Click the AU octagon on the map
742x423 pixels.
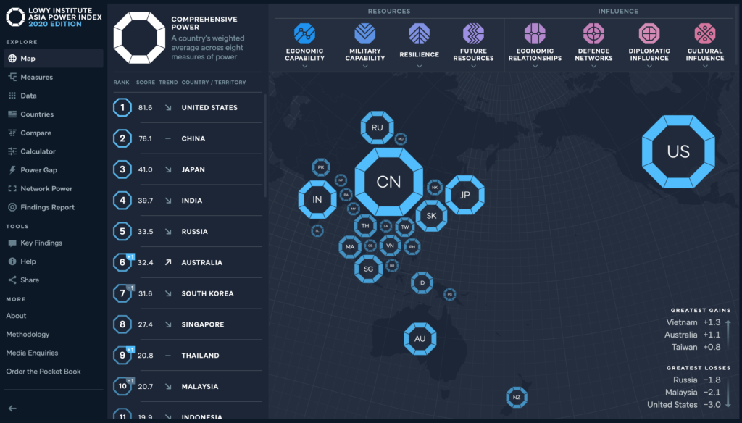(420, 339)
